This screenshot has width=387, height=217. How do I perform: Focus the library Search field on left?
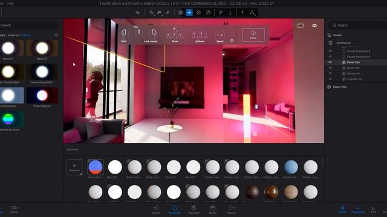[29, 25]
